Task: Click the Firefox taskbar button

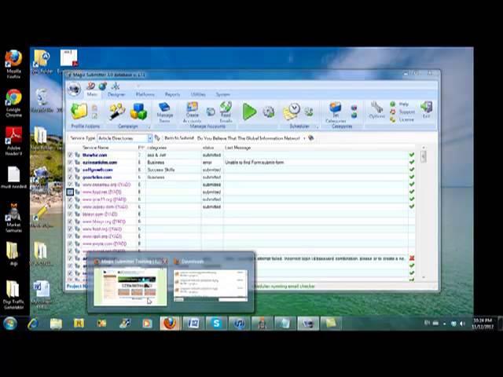Action: (170, 324)
